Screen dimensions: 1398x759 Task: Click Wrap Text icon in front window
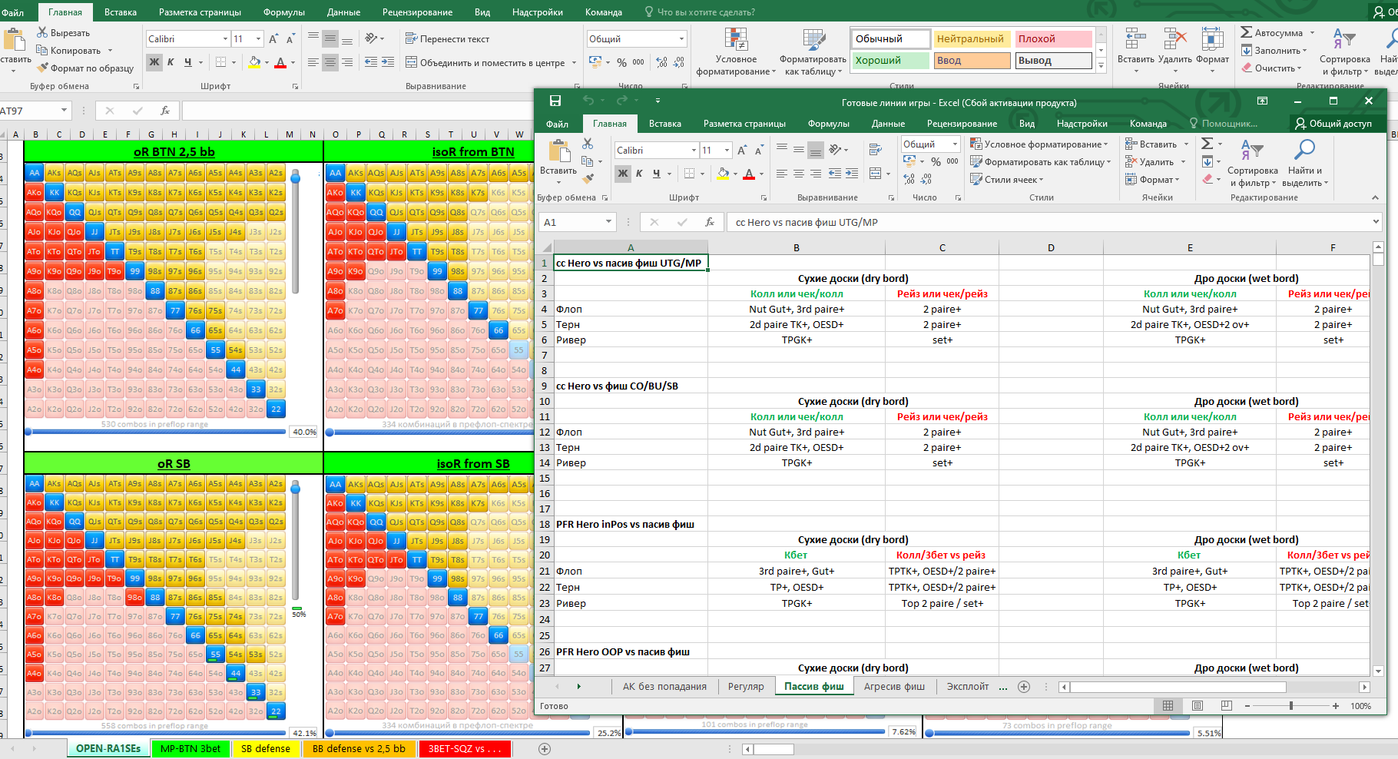click(875, 150)
